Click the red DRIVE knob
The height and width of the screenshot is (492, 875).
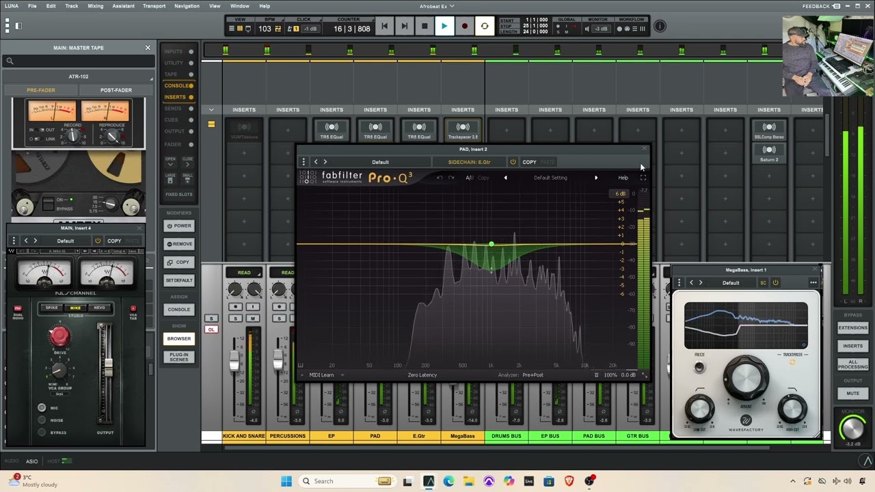click(x=59, y=336)
